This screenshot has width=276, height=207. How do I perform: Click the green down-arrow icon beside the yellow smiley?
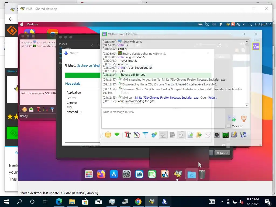(x=117, y=135)
